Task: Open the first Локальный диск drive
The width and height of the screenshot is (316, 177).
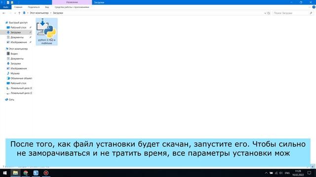Action: [21, 88]
